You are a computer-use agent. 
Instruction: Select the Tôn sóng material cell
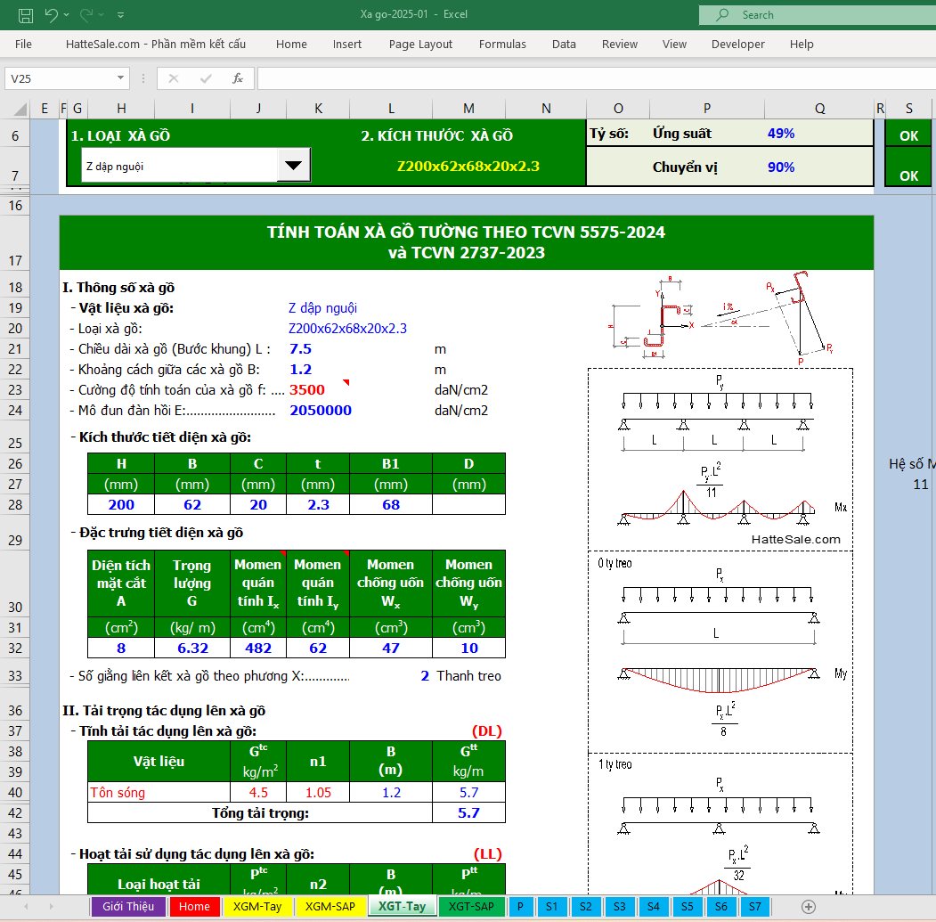pyautogui.click(x=159, y=793)
